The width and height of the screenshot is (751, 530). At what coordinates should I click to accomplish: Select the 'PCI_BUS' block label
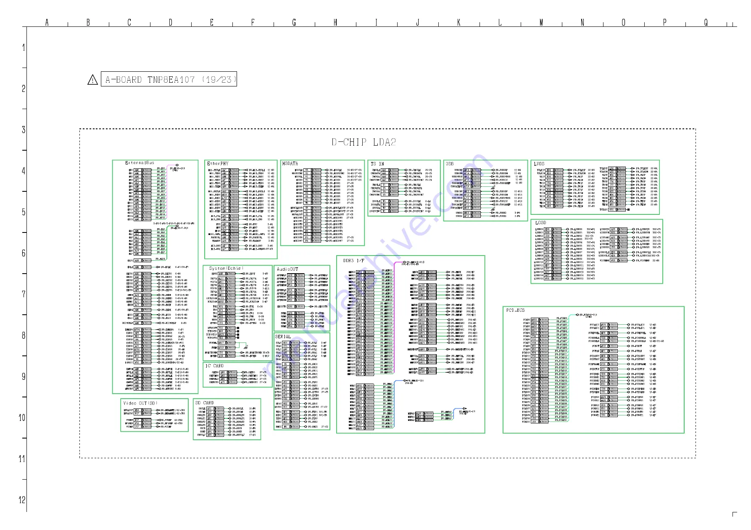point(516,311)
